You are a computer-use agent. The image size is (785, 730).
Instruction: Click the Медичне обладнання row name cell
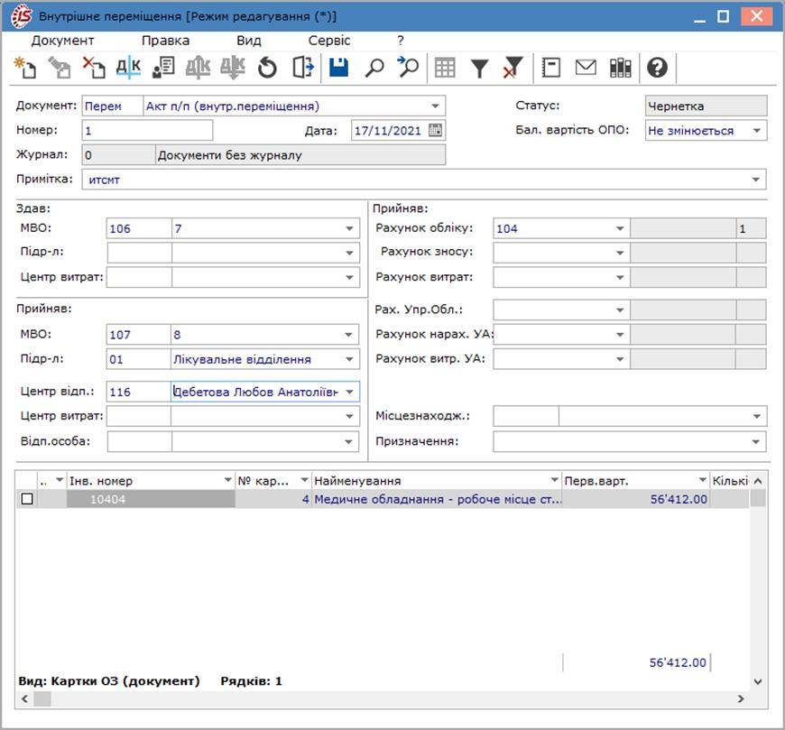(437, 499)
